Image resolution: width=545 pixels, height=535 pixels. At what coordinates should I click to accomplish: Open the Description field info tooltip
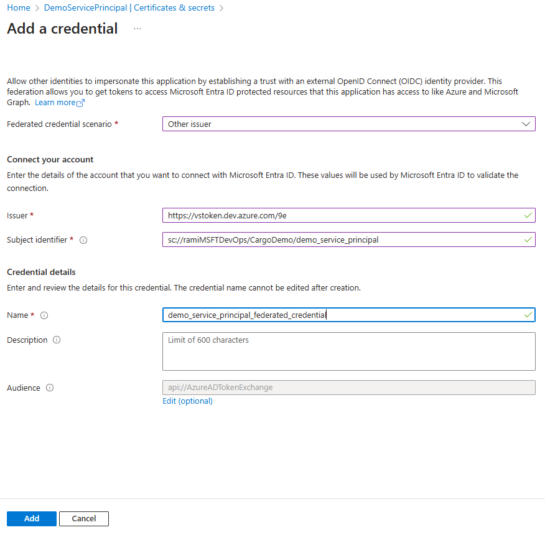tap(56, 340)
